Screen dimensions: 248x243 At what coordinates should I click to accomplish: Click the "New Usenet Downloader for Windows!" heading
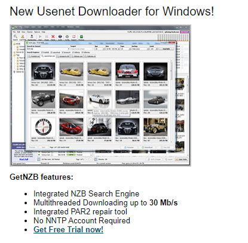pyautogui.click(x=112, y=11)
